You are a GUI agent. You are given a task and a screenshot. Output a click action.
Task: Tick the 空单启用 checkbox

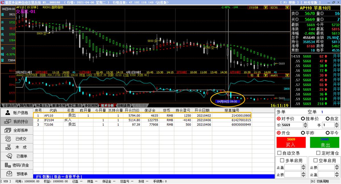324,160
